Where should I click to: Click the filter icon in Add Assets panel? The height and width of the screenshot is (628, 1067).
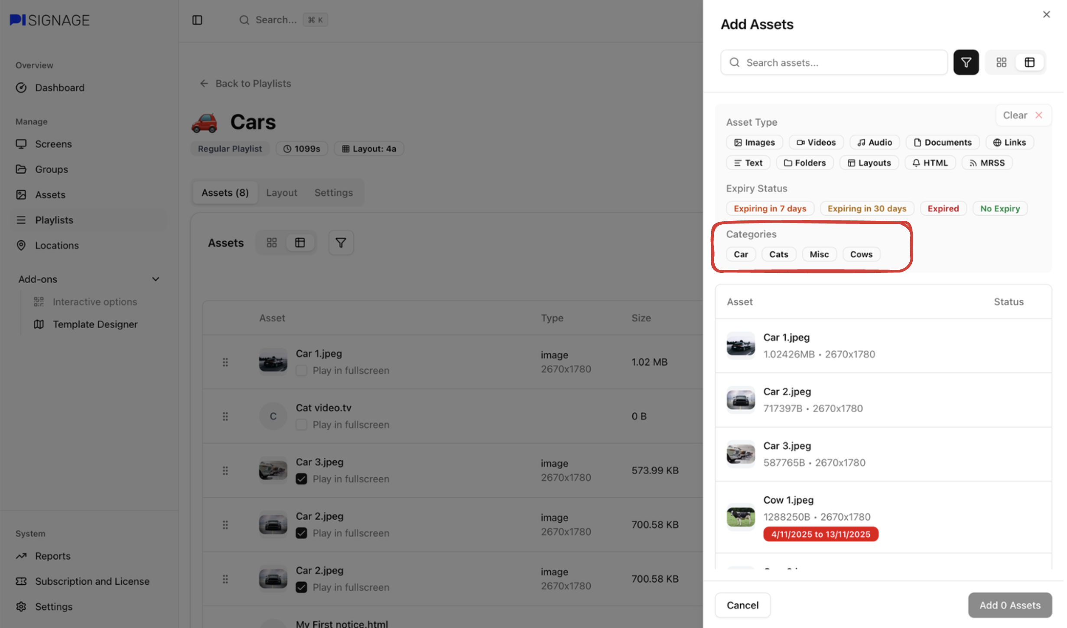tap(966, 62)
